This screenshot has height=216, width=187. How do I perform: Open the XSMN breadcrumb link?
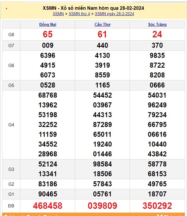[x=58, y=14]
